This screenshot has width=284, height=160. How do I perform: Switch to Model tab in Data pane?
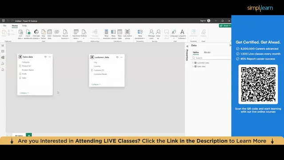[x=207, y=52]
